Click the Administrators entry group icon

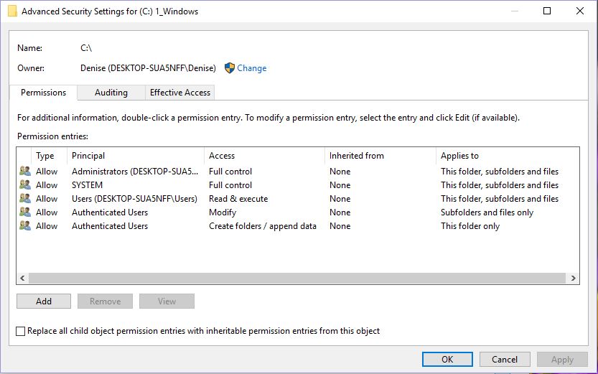pyautogui.click(x=25, y=171)
